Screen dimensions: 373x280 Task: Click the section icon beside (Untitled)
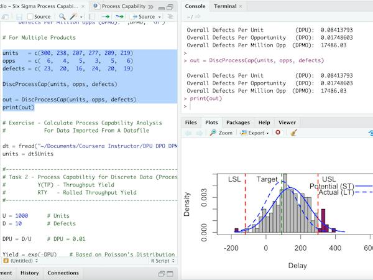[6, 261]
